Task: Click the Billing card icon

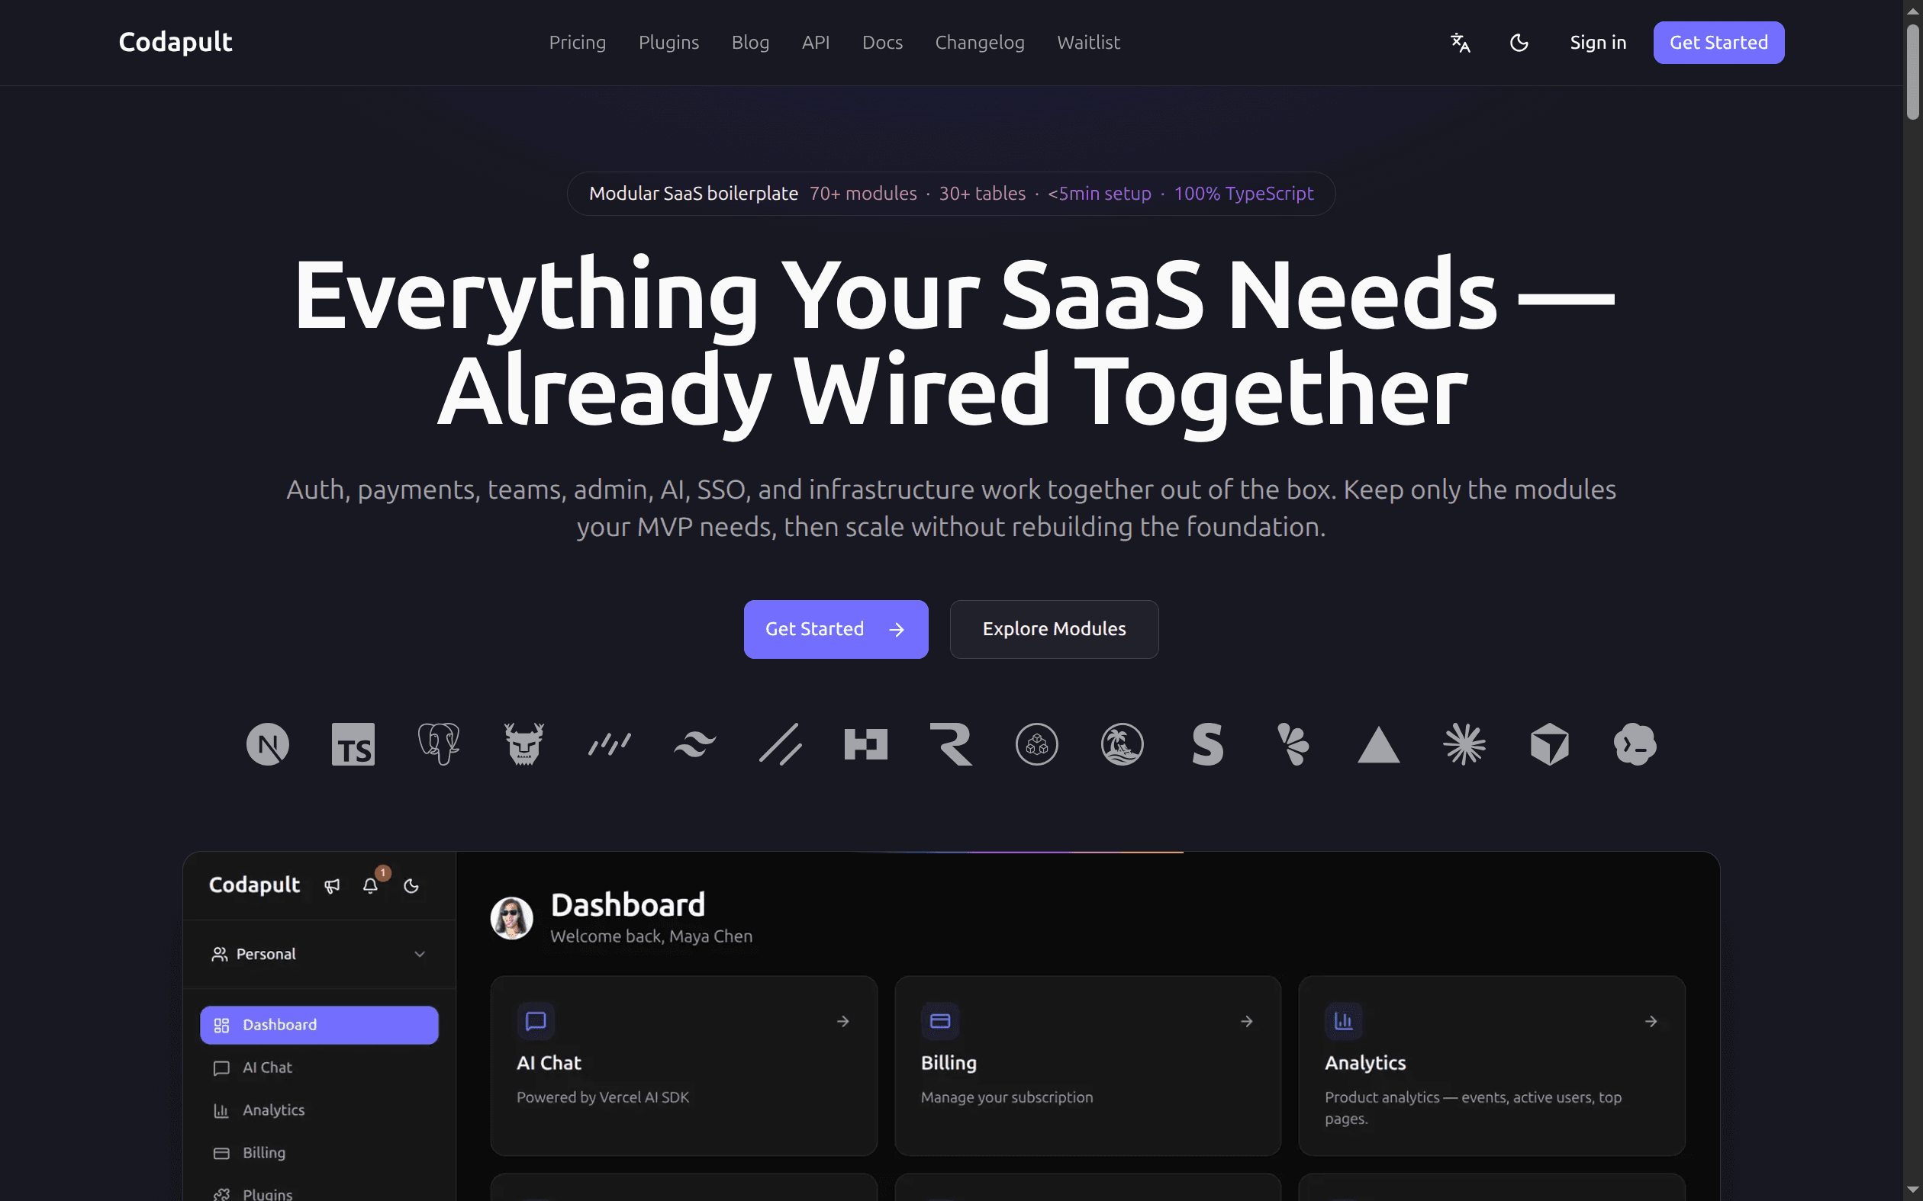Action: [940, 1021]
